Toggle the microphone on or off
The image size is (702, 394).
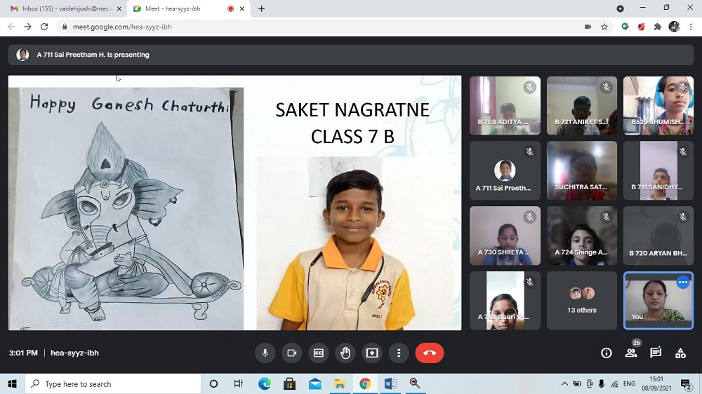point(265,353)
